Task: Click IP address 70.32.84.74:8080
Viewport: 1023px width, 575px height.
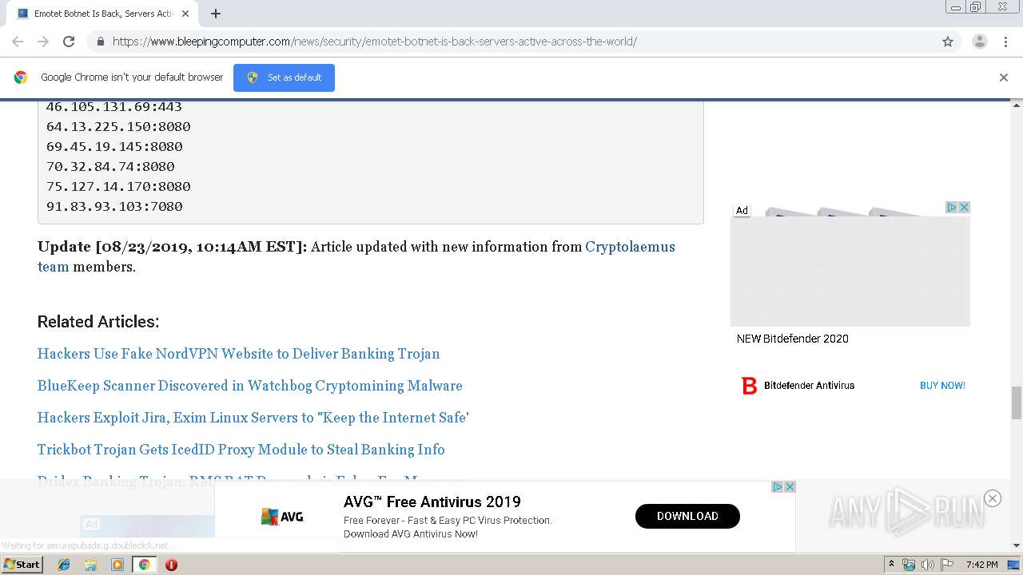Action: tap(110, 167)
